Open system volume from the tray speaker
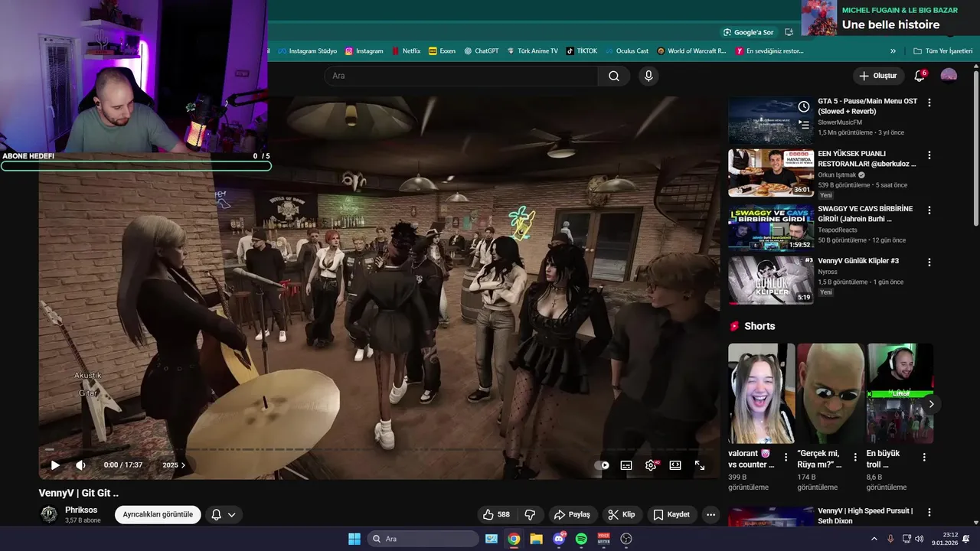The height and width of the screenshot is (551, 980). click(x=919, y=539)
